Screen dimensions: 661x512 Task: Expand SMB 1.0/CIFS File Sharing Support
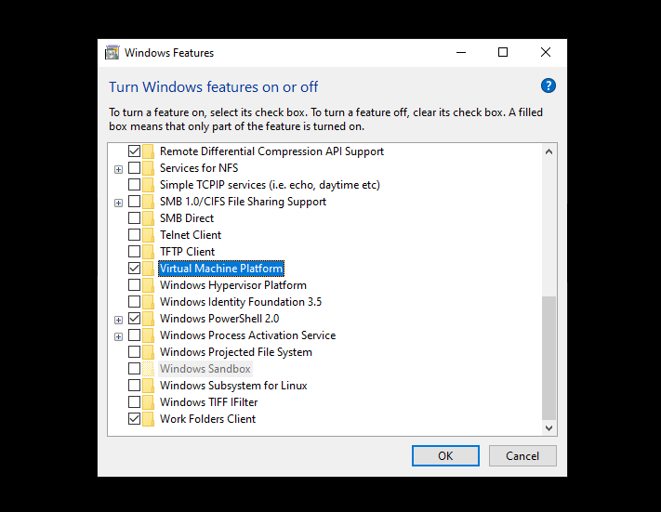coord(118,203)
